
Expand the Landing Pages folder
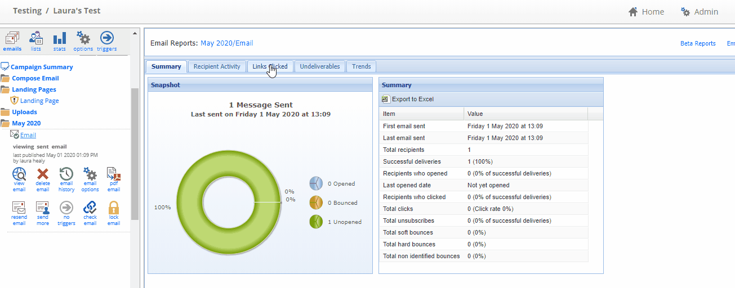[5, 89]
